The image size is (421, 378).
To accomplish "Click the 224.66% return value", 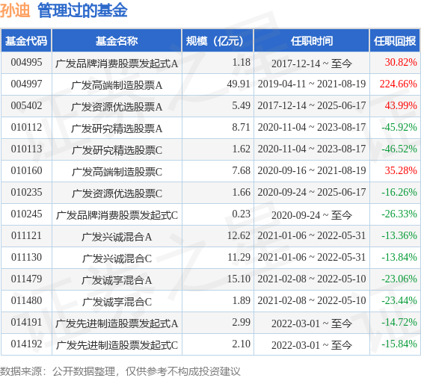I will coord(398,84).
